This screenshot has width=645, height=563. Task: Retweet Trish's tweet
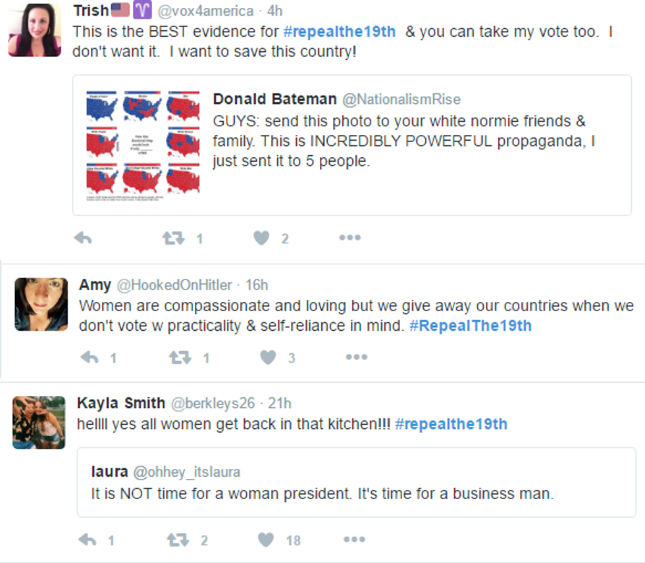(x=174, y=238)
